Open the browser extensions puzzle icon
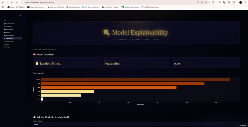 coord(213,2)
